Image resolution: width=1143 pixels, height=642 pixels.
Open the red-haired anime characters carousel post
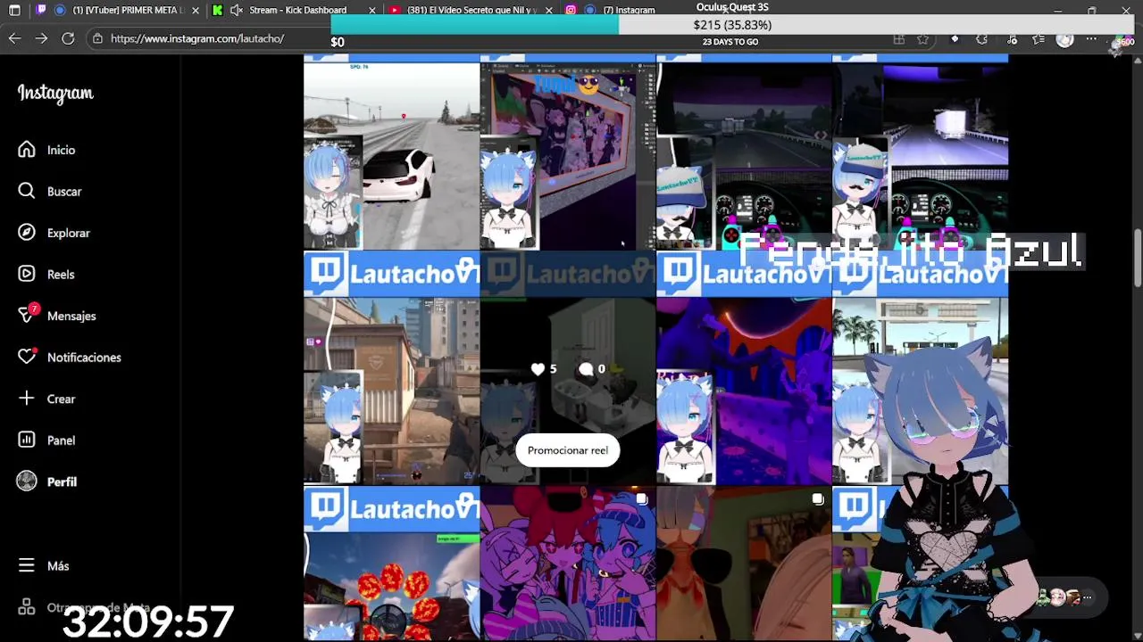point(568,564)
